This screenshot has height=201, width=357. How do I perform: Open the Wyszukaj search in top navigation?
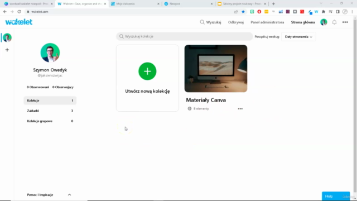[210, 22]
